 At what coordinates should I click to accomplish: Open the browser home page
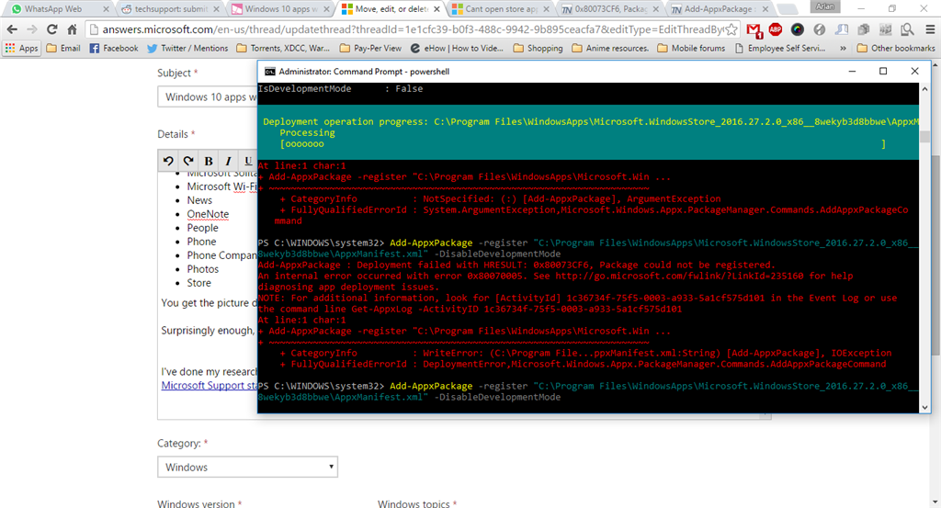point(72,29)
